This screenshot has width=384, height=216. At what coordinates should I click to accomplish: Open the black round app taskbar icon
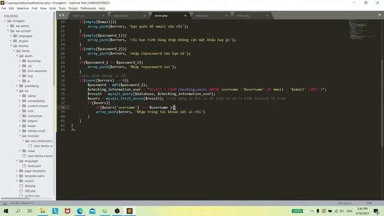click(117, 211)
